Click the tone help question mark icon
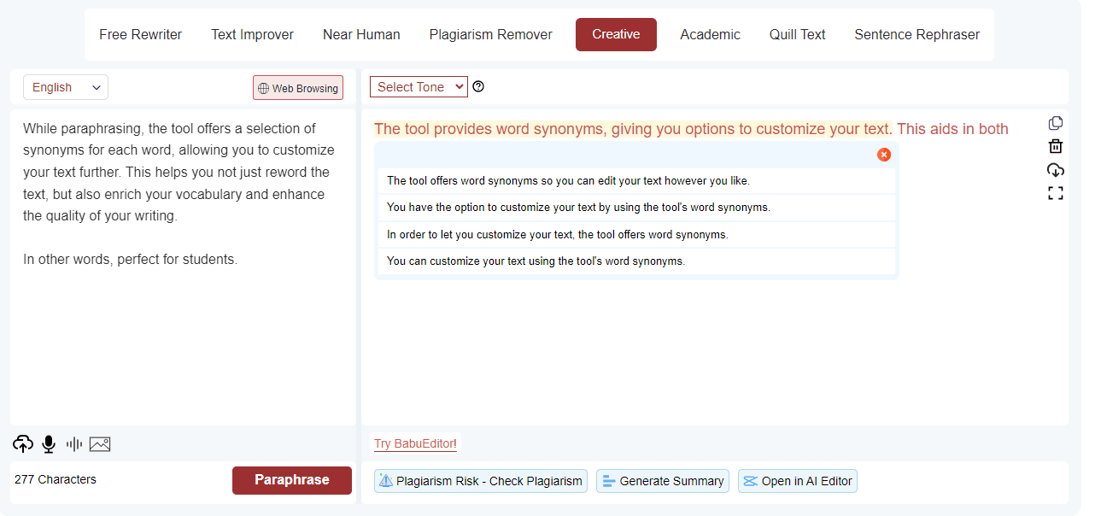The width and height of the screenshot is (1095, 516). [478, 86]
